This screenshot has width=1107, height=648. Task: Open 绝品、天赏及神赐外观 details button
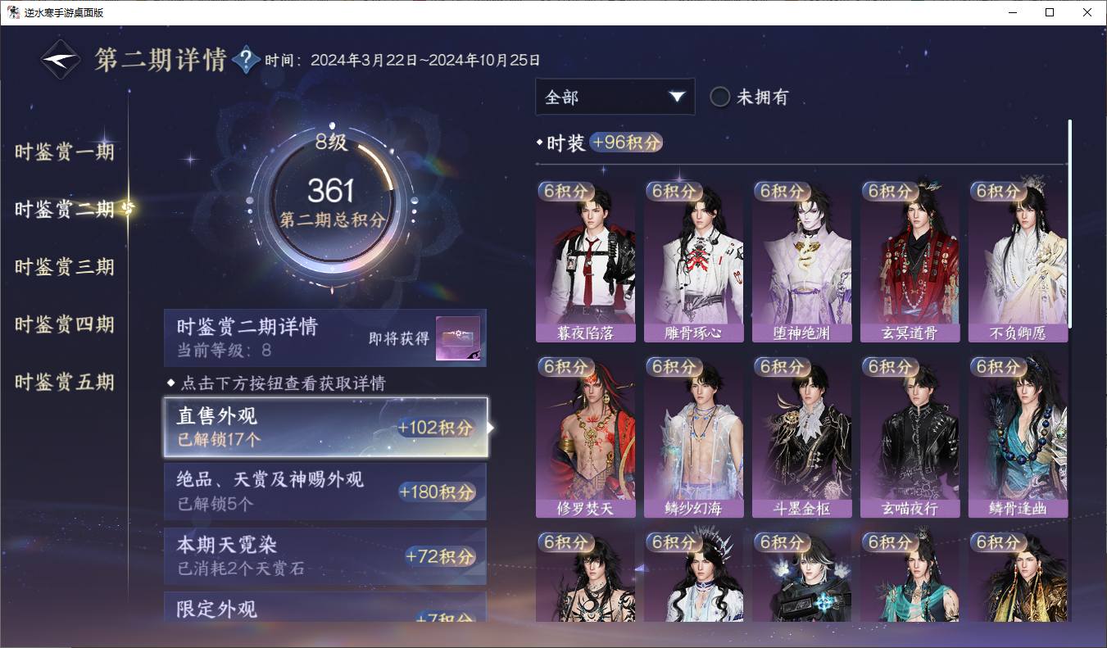325,491
